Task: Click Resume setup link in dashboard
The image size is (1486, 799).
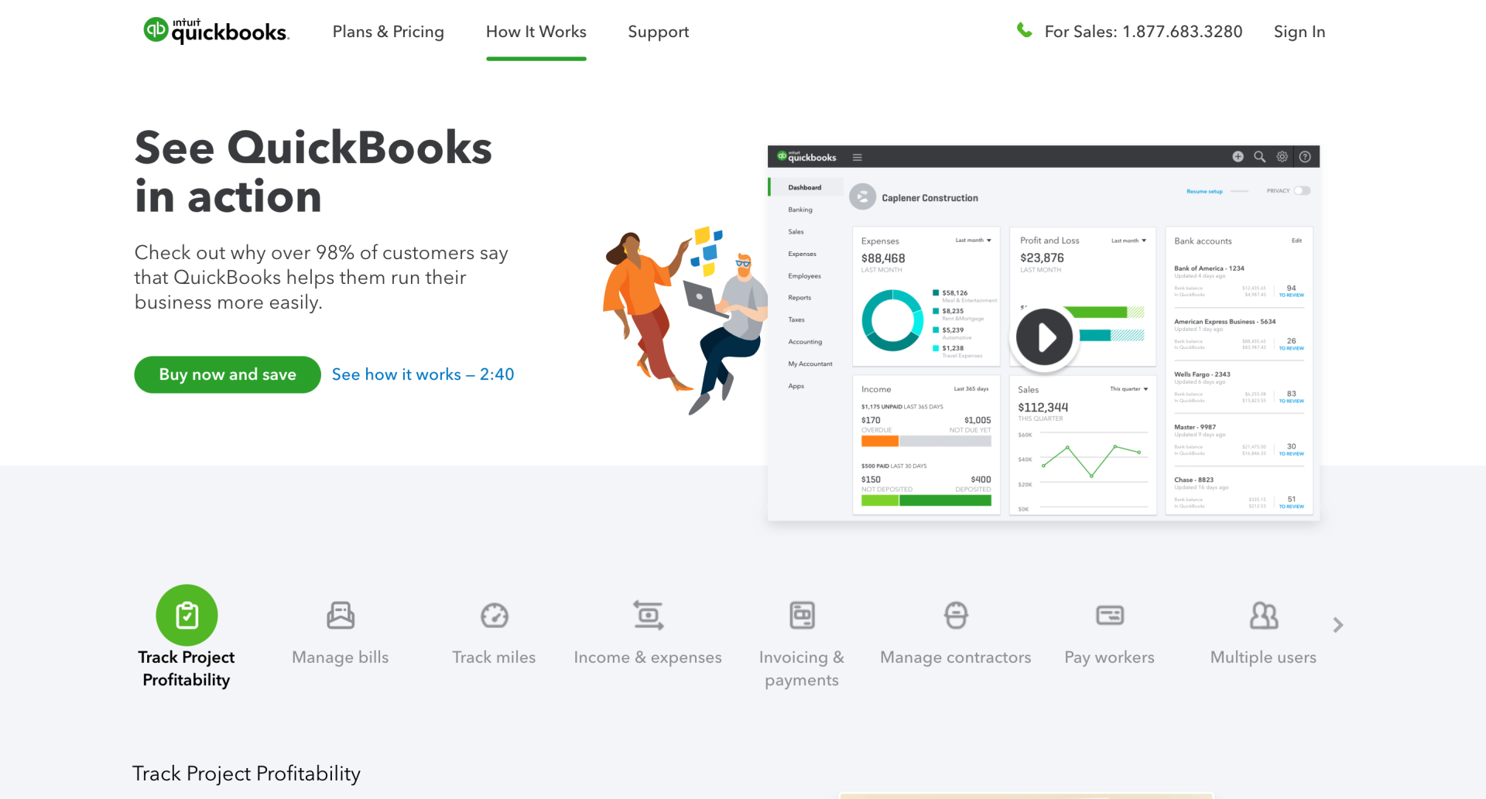Action: pos(1204,191)
